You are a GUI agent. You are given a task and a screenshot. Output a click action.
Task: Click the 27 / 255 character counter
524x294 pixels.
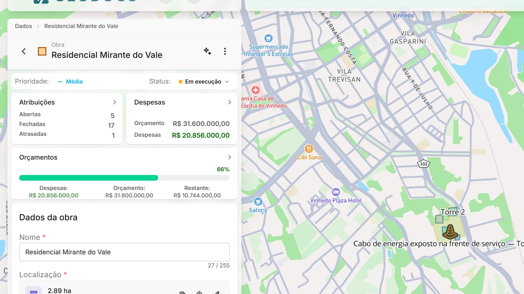219,266
